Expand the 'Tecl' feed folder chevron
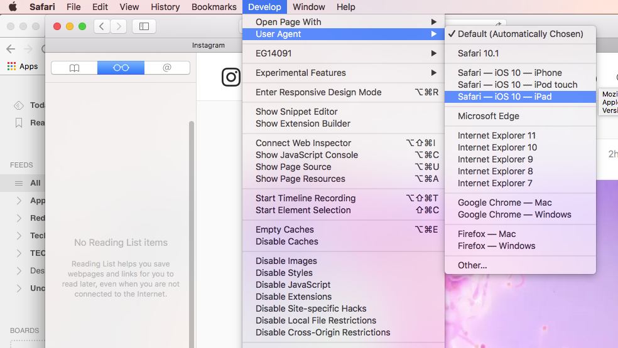 tap(19, 235)
